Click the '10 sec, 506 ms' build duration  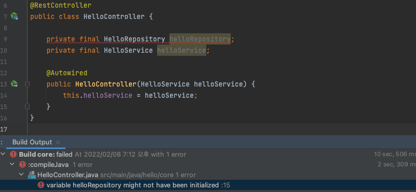(395, 154)
